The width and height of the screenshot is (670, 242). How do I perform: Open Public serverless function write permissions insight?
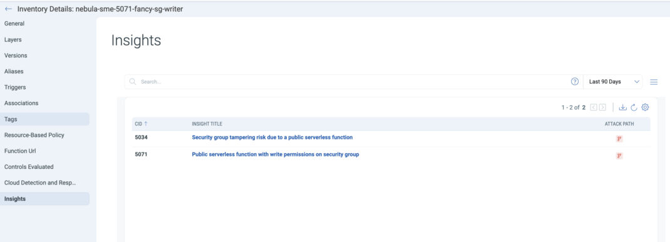tap(275, 154)
